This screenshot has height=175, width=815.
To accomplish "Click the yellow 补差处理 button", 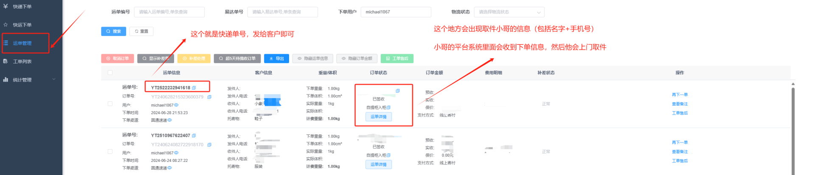I will [x=194, y=59].
